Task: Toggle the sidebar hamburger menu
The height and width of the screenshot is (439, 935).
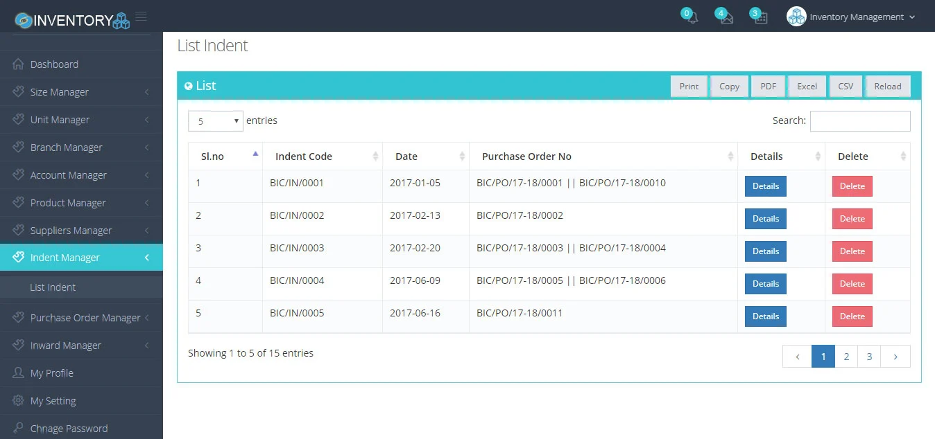Action: [x=141, y=16]
